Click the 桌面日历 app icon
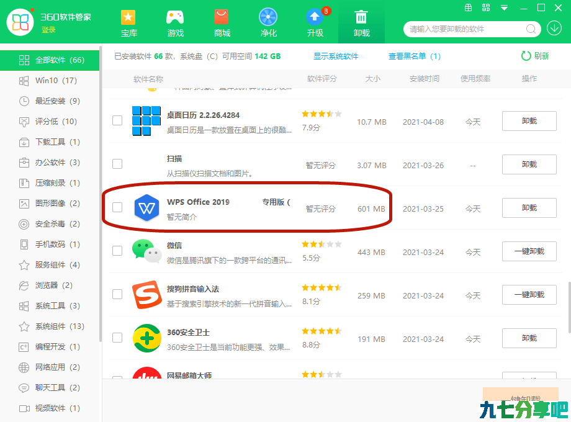 coord(146,121)
